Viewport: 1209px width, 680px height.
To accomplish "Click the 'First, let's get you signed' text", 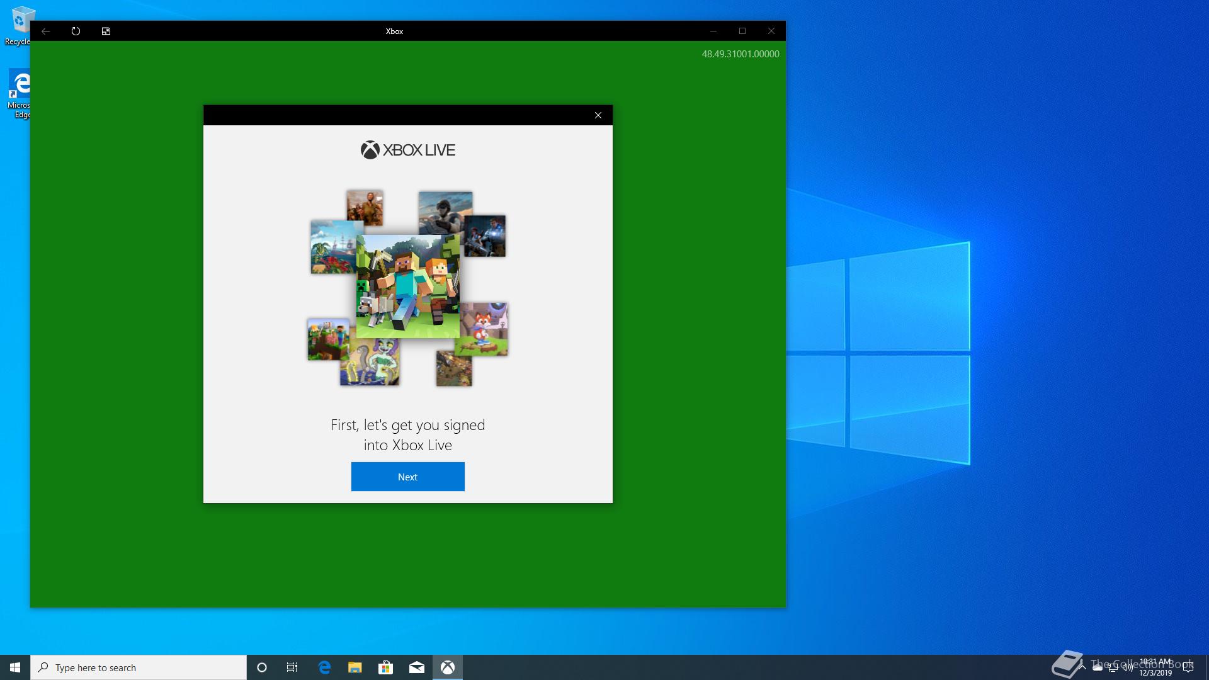I will click(x=408, y=425).
